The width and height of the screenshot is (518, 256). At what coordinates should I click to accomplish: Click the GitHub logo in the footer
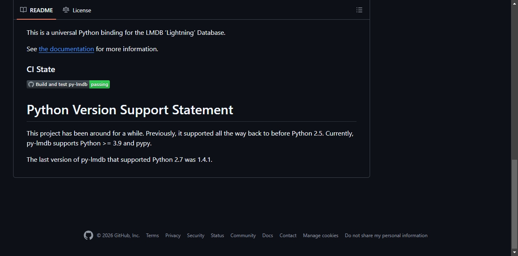(x=89, y=236)
